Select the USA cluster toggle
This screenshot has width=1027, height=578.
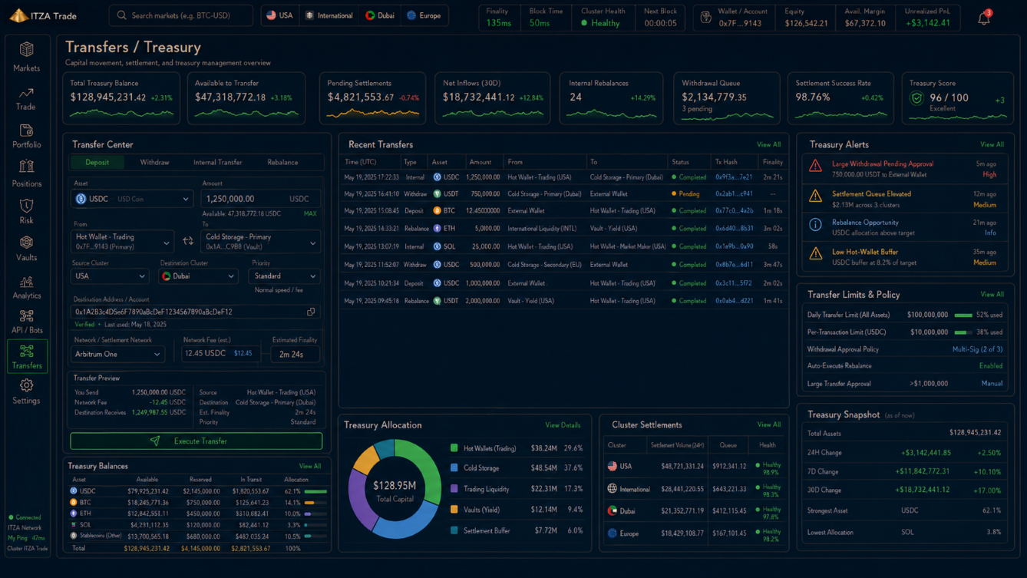click(279, 15)
